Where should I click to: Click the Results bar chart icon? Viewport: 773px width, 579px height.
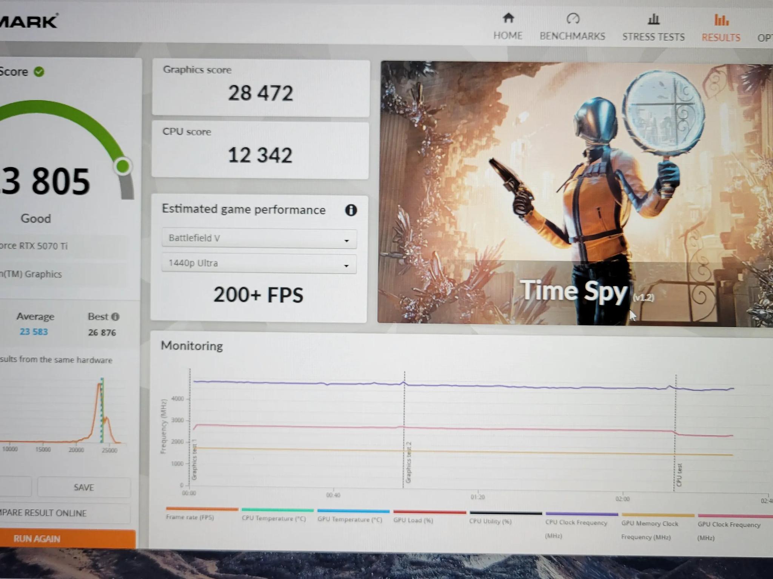pyautogui.click(x=721, y=20)
